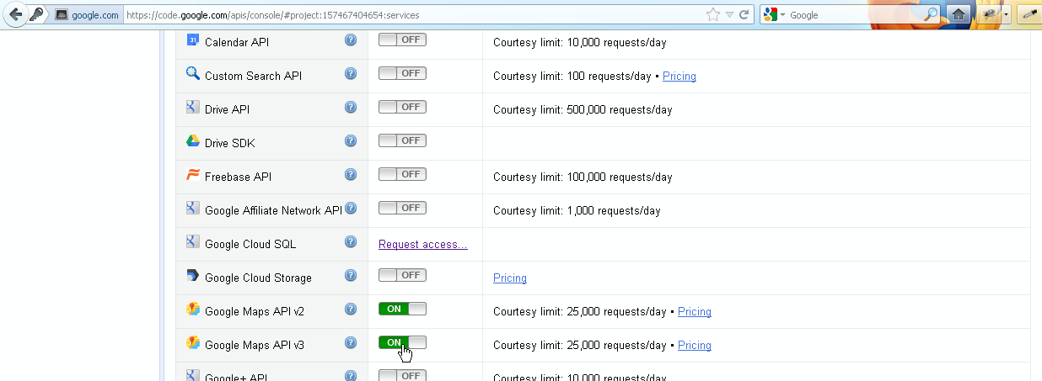1042x381 pixels.
Task: Disable Google Maps API v2
Action: [402, 309]
